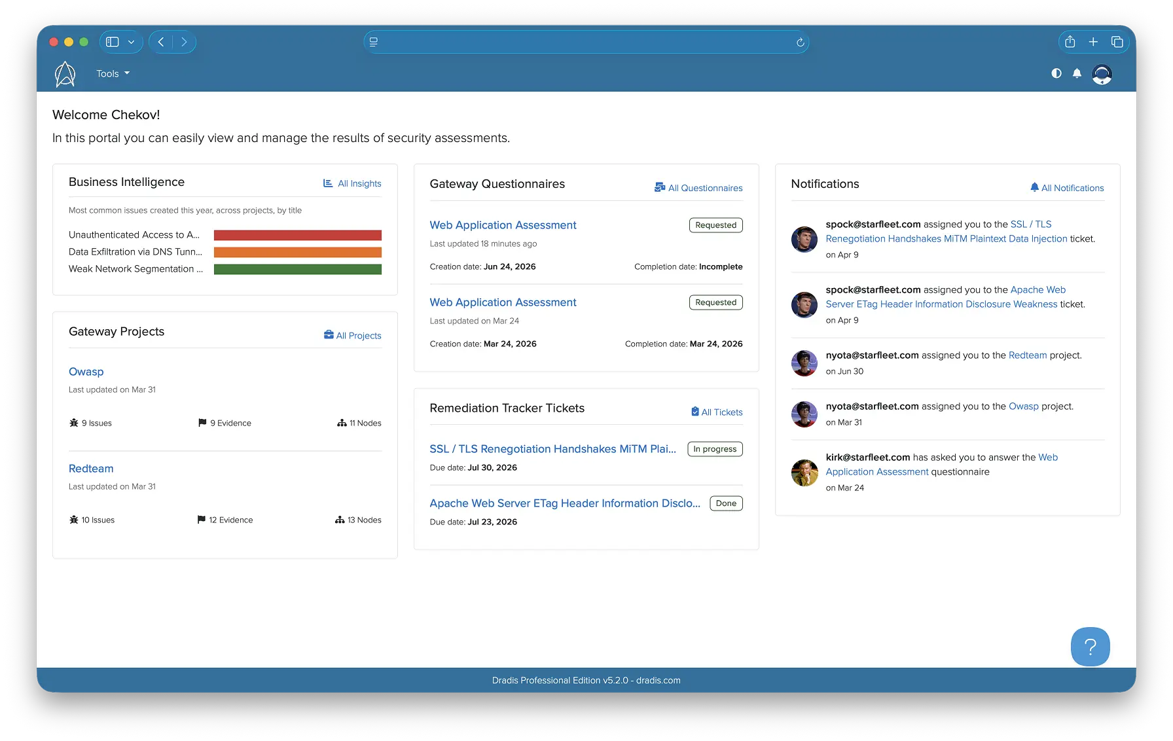Image resolution: width=1173 pixels, height=741 pixels.
Task: Open All Projects link
Action: tap(352, 335)
